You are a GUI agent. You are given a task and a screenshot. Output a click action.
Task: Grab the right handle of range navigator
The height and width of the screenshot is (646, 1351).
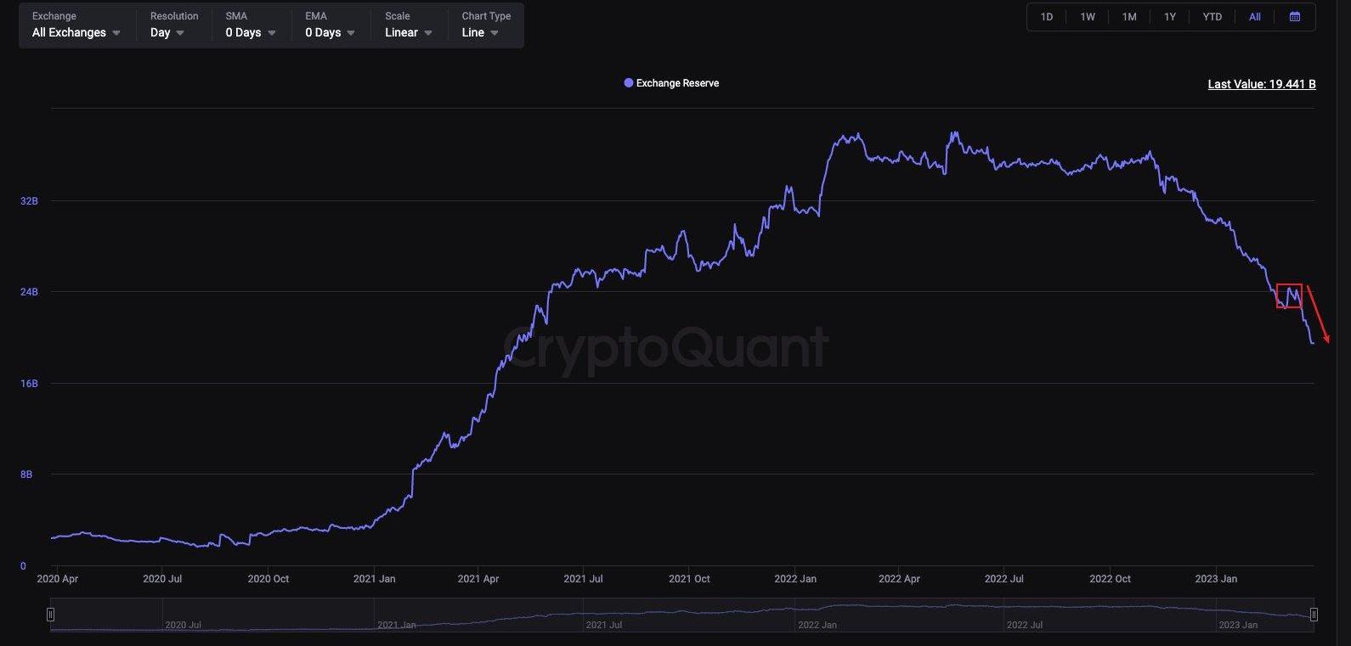[1314, 614]
